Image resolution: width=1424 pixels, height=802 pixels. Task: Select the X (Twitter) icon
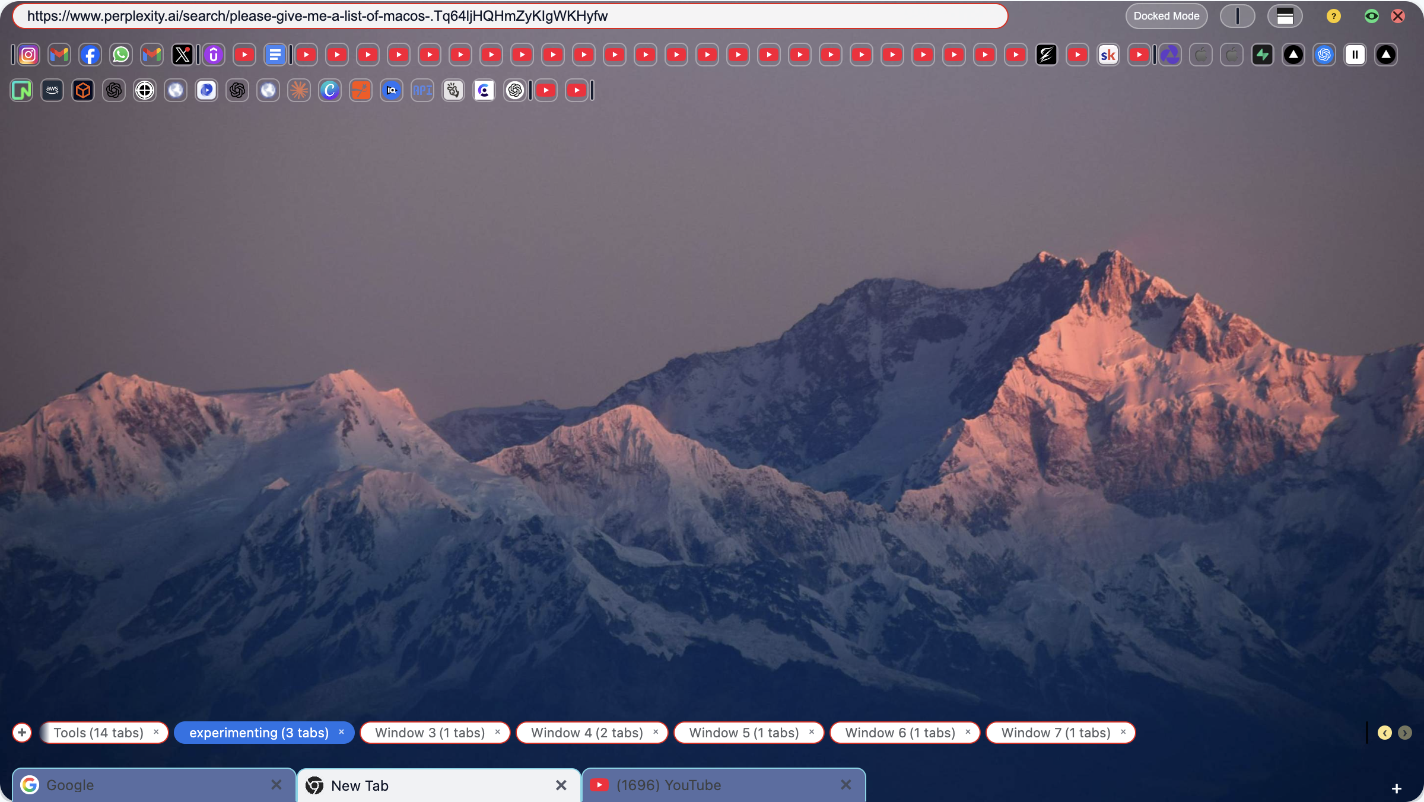tap(182, 55)
